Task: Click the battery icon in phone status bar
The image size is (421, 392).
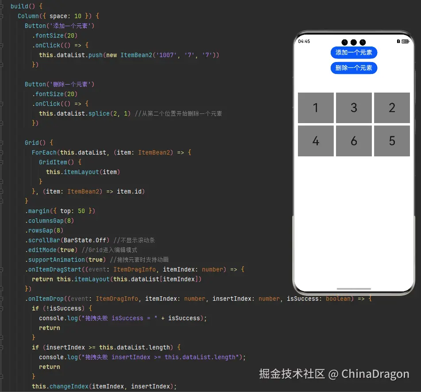Action: coord(406,41)
